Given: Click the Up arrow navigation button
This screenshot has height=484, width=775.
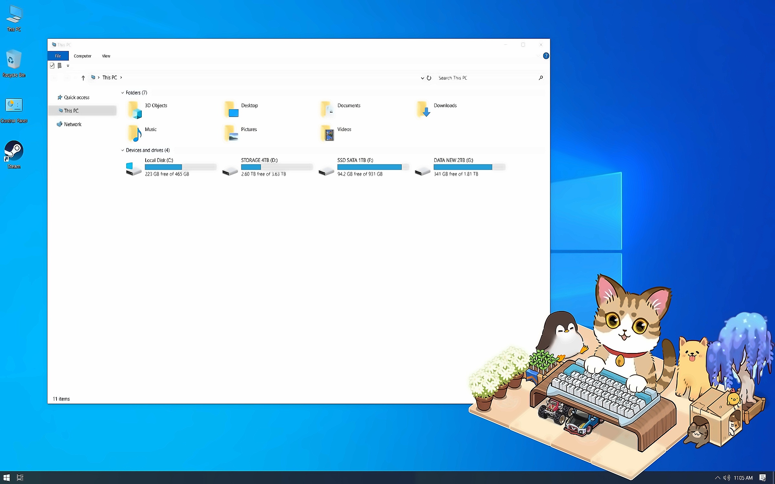Looking at the screenshot, I should (x=83, y=78).
